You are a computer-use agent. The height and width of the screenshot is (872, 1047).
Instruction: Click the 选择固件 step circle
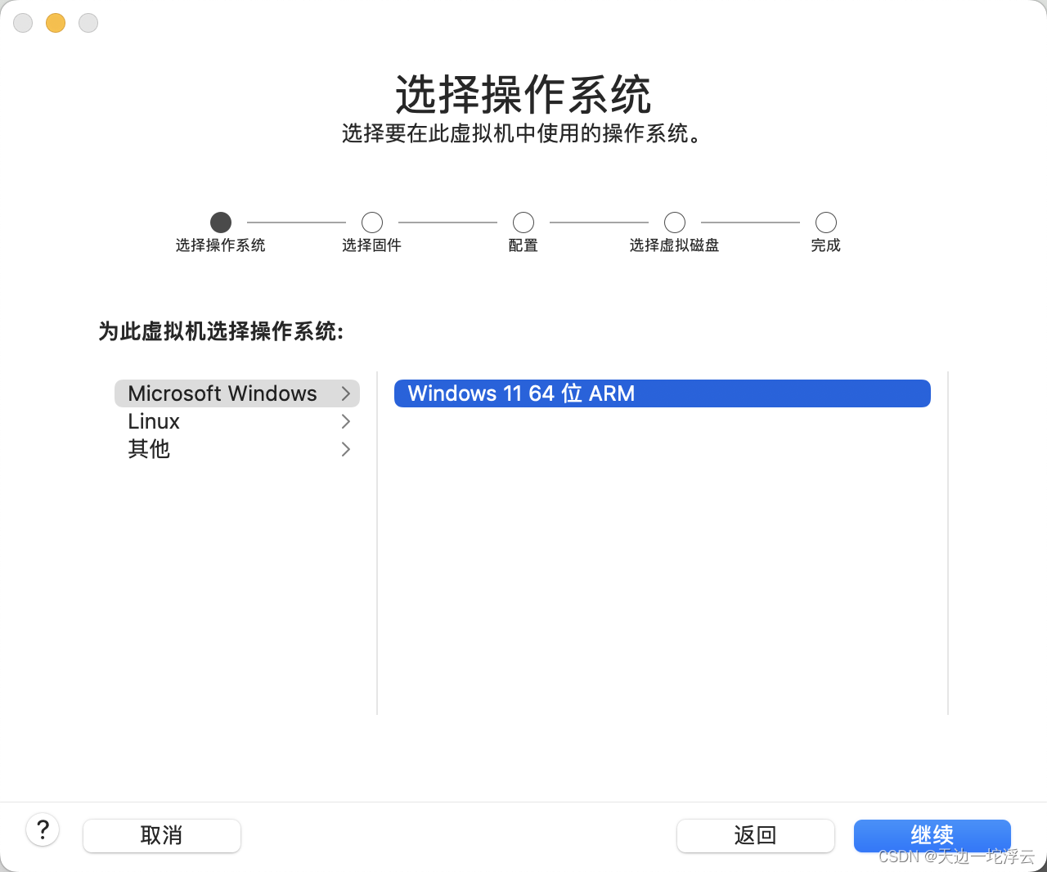click(372, 222)
